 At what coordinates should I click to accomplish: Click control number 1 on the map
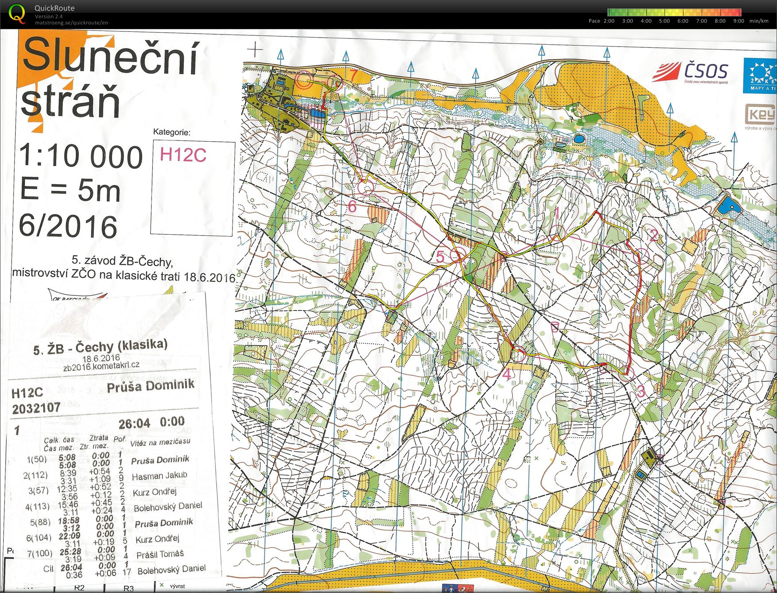point(557,213)
